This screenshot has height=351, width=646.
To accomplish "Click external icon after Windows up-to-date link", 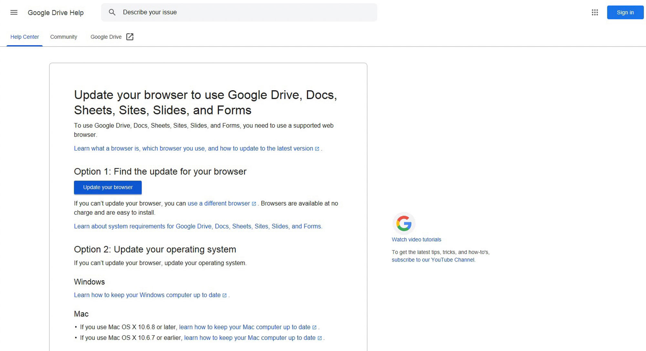I will click(x=224, y=296).
